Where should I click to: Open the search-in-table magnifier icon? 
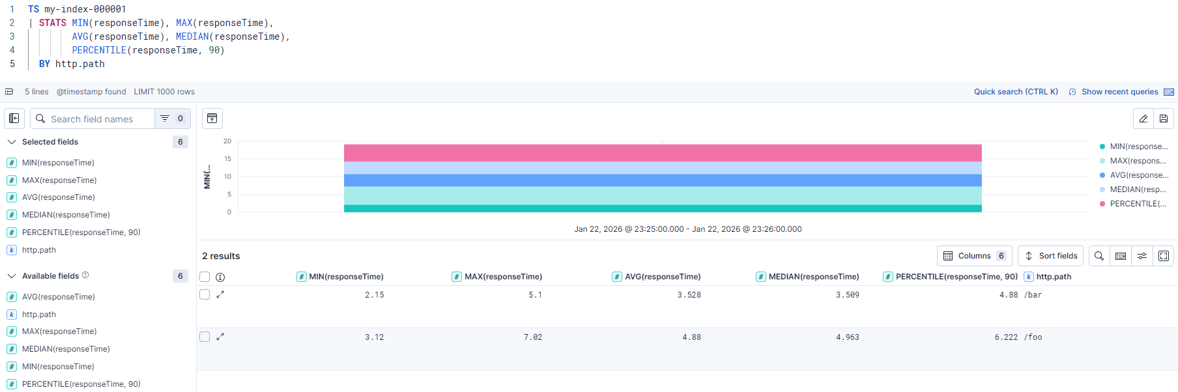1099,256
